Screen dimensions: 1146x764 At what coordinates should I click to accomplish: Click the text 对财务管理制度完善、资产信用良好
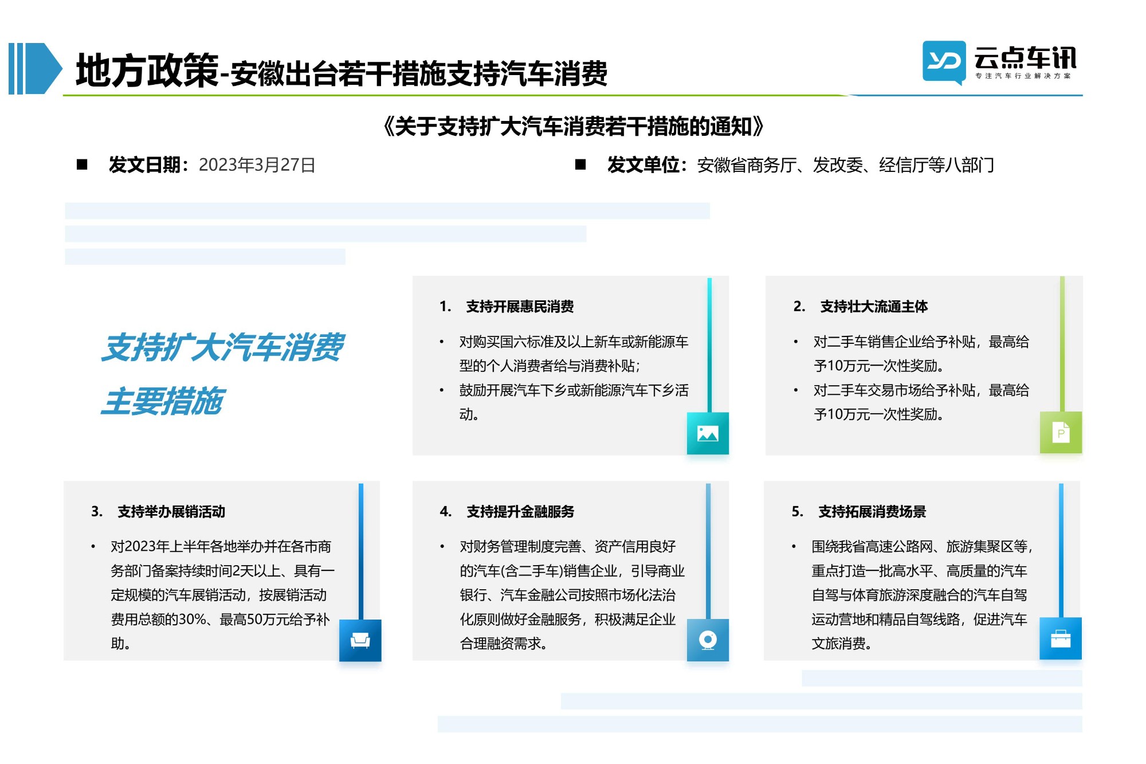(x=568, y=547)
